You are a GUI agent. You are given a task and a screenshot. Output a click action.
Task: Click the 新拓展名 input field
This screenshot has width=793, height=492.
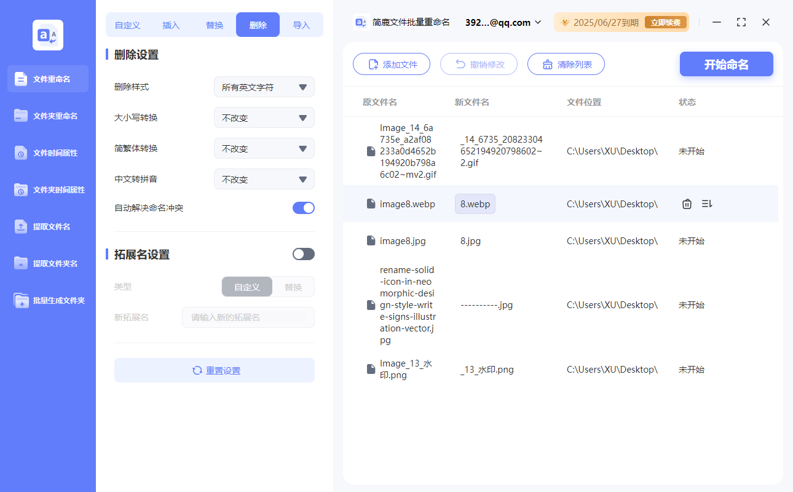248,318
